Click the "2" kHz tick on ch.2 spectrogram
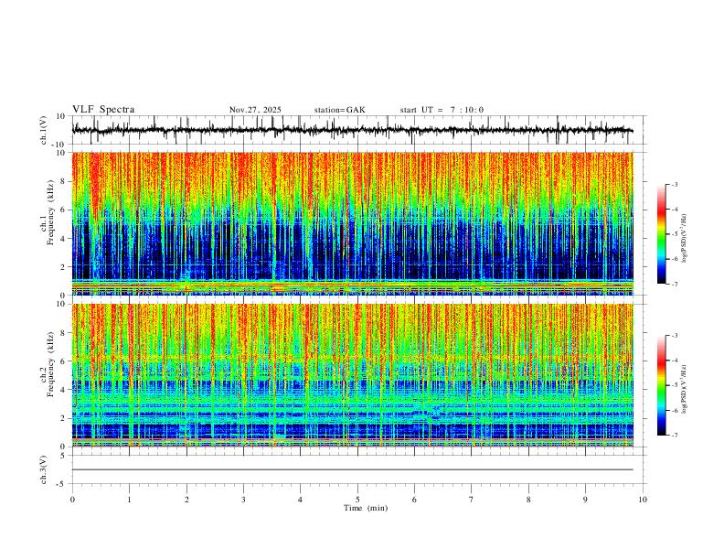The image size is (724, 560). (63, 418)
